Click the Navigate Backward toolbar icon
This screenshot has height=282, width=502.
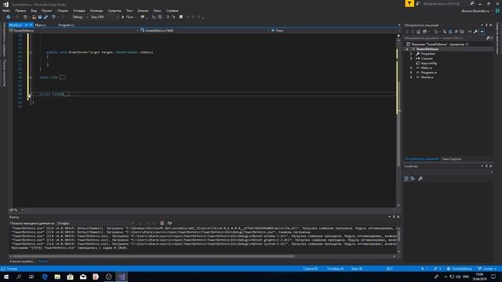point(9,17)
